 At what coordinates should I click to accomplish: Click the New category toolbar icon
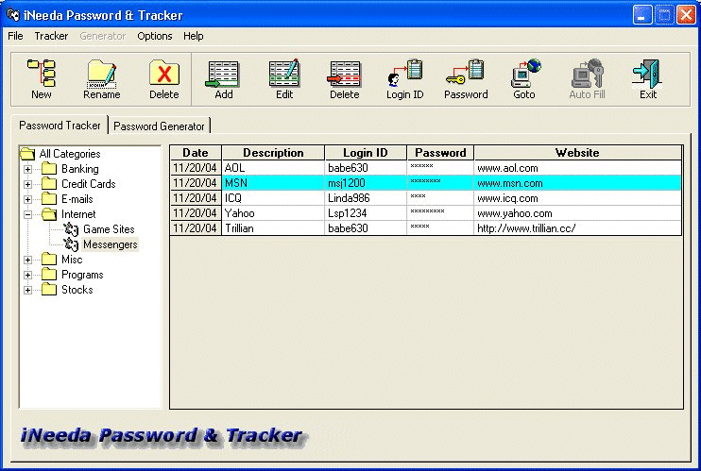pos(42,73)
